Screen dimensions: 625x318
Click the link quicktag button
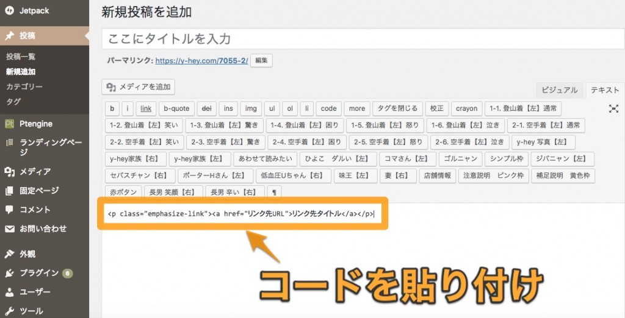click(x=146, y=108)
